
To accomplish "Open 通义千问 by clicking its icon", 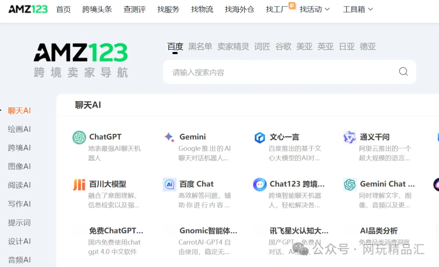I will (349, 137).
